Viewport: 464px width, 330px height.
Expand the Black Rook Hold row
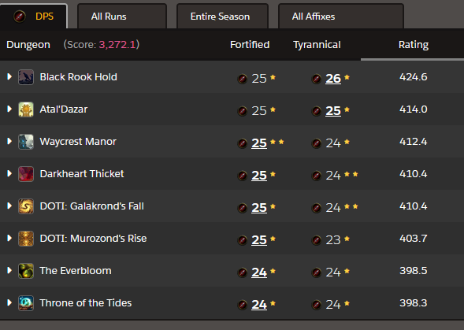tap(9, 76)
